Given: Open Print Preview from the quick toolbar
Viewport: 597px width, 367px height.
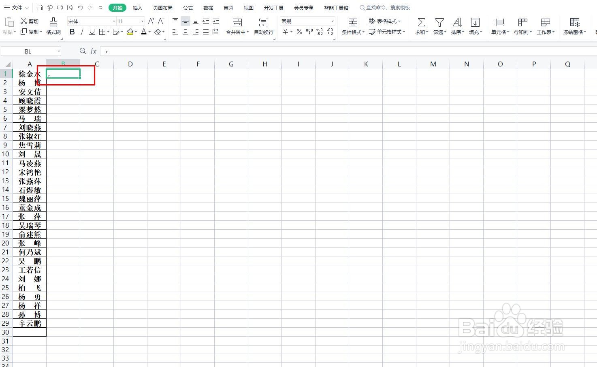Looking at the screenshot, I should pyautogui.click(x=70, y=8).
